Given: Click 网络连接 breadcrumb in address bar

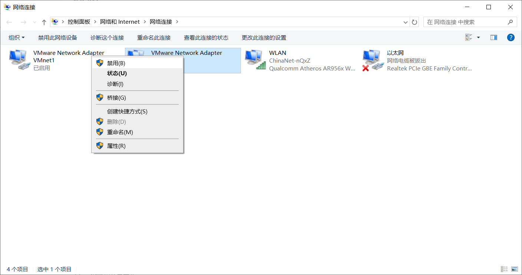Looking at the screenshot, I should click(161, 22).
